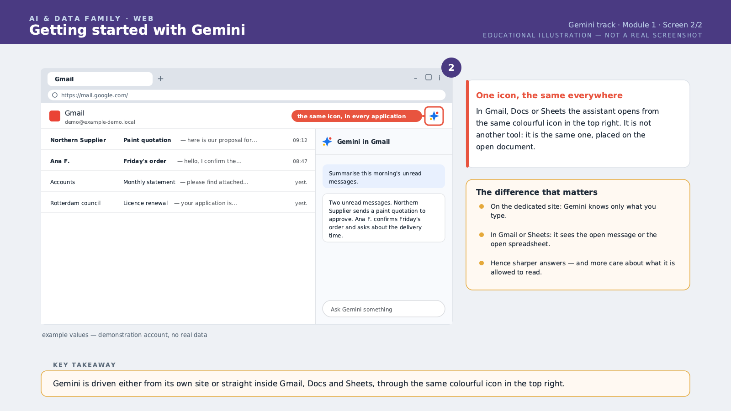Click the demo@example-demo.local account address
This screenshot has width=731, height=411.
pyautogui.click(x=100, y=122)
